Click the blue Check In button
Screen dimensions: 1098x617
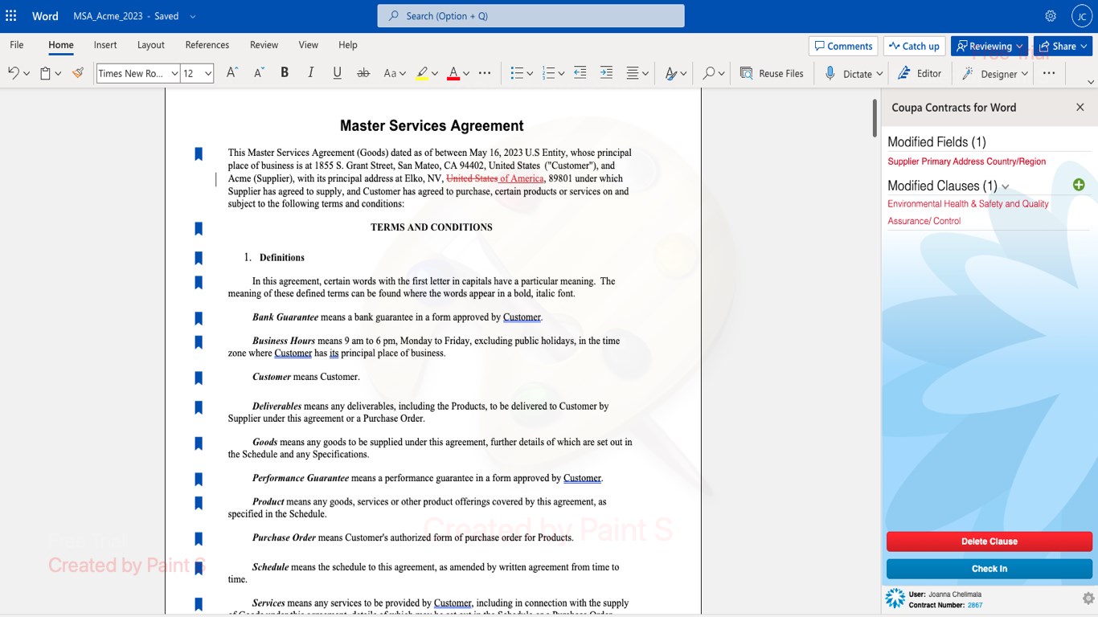pos(989,569)
